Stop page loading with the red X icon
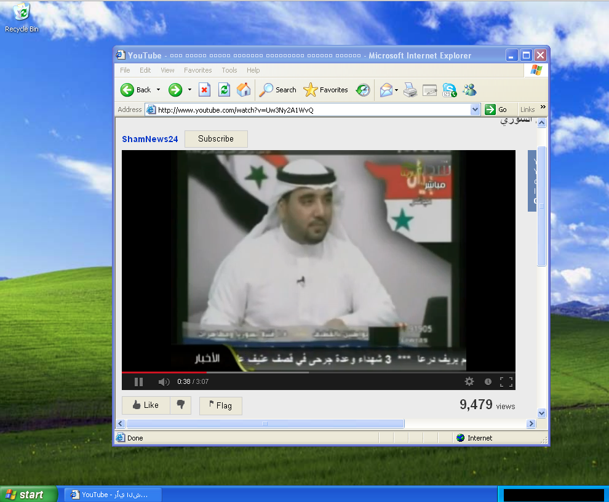 pos(204,90)
